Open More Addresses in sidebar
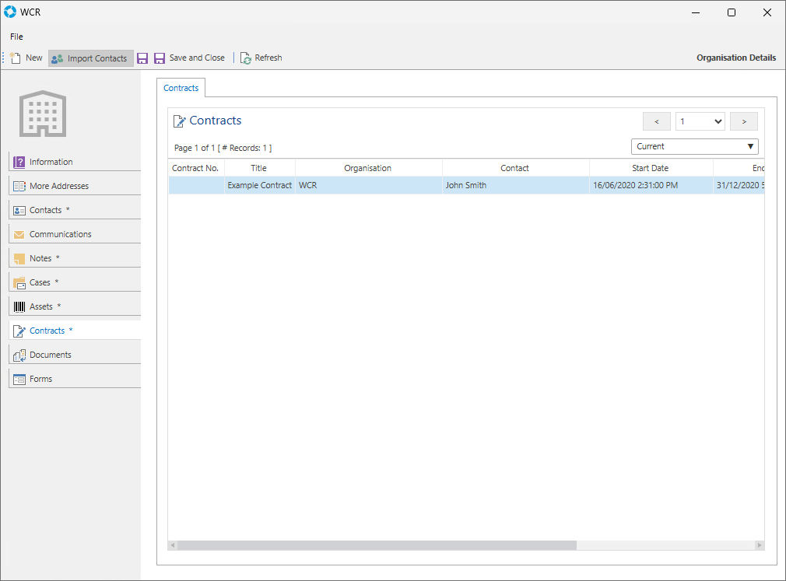786x581 pixels. coord(58,186)
